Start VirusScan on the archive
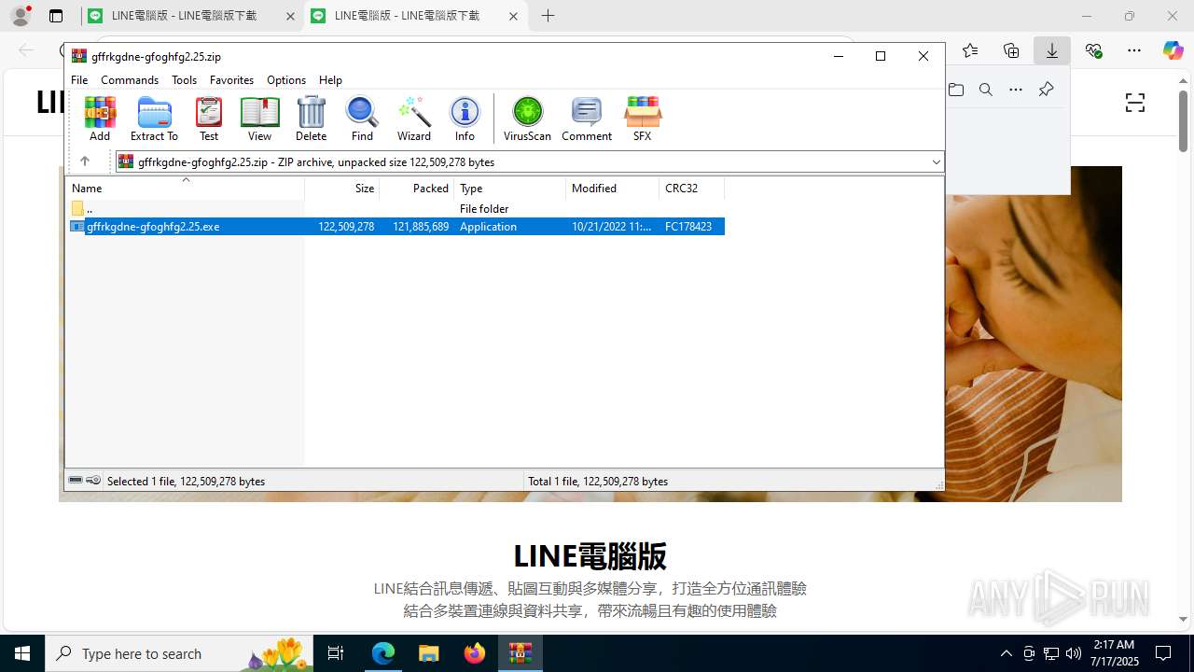1194x672 pixels. point(527,119)
